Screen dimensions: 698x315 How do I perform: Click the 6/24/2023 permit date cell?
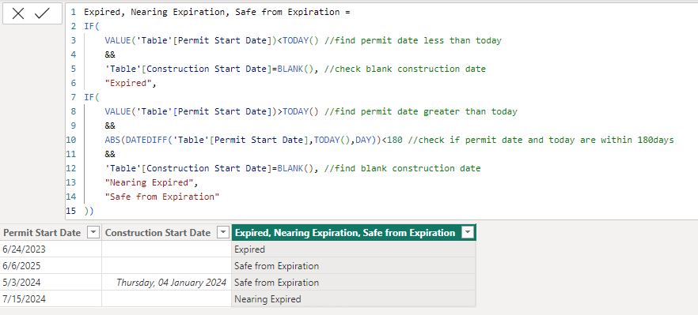pos(51,249)
